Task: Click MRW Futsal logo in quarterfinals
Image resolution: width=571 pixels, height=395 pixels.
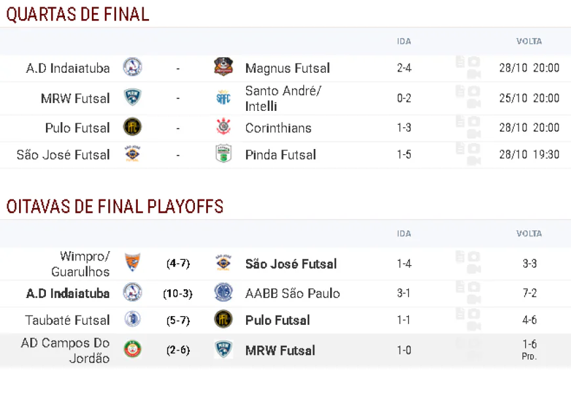Action: pyautogui.click(x=133, y=98)
